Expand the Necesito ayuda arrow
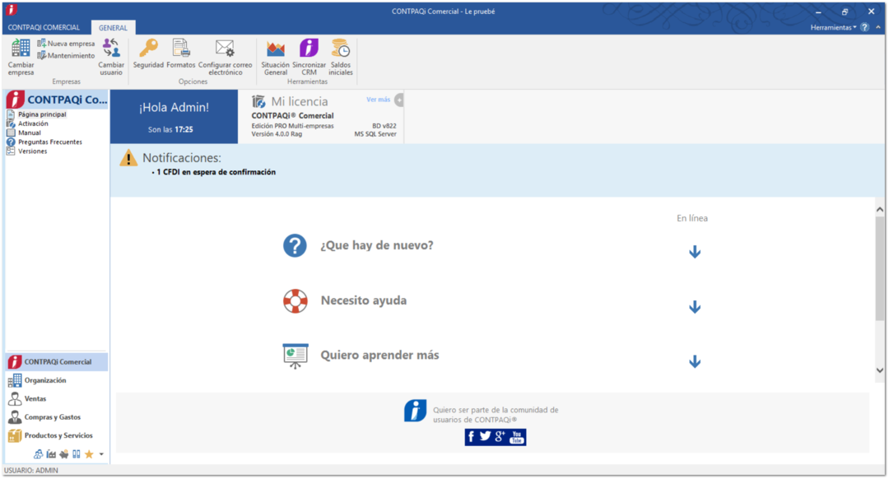This screenshot has width=889, height=479. pyautogui.click(x=694, y=307)
